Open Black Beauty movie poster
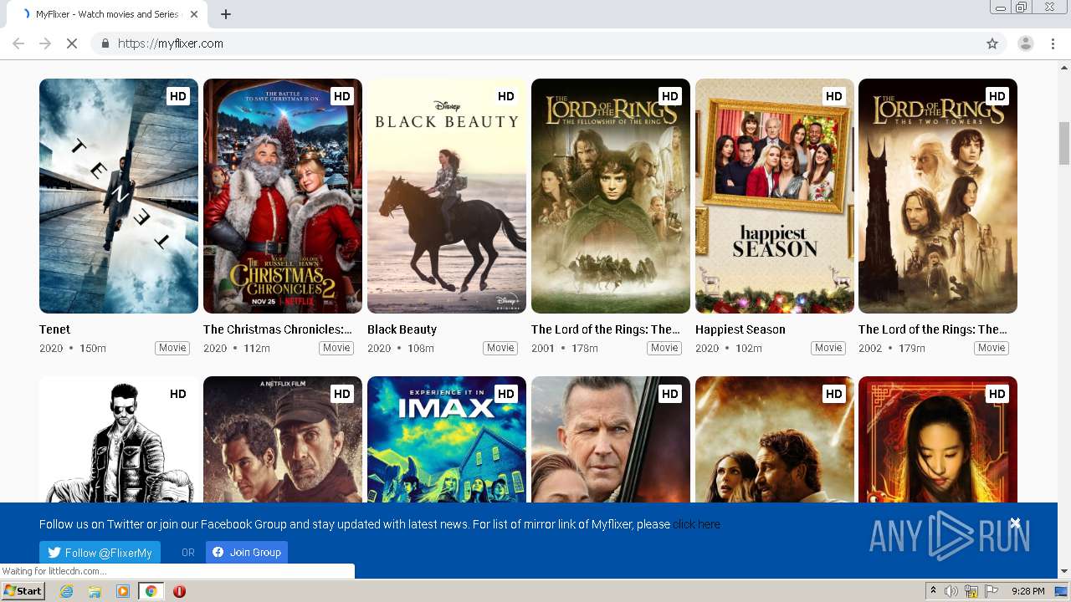 447,196
